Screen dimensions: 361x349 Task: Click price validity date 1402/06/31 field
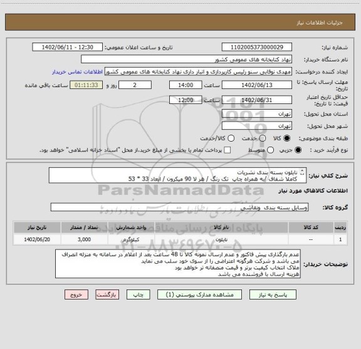coord(257,100)
